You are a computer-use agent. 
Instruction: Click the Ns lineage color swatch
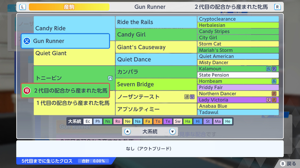[x=108, y=121]
